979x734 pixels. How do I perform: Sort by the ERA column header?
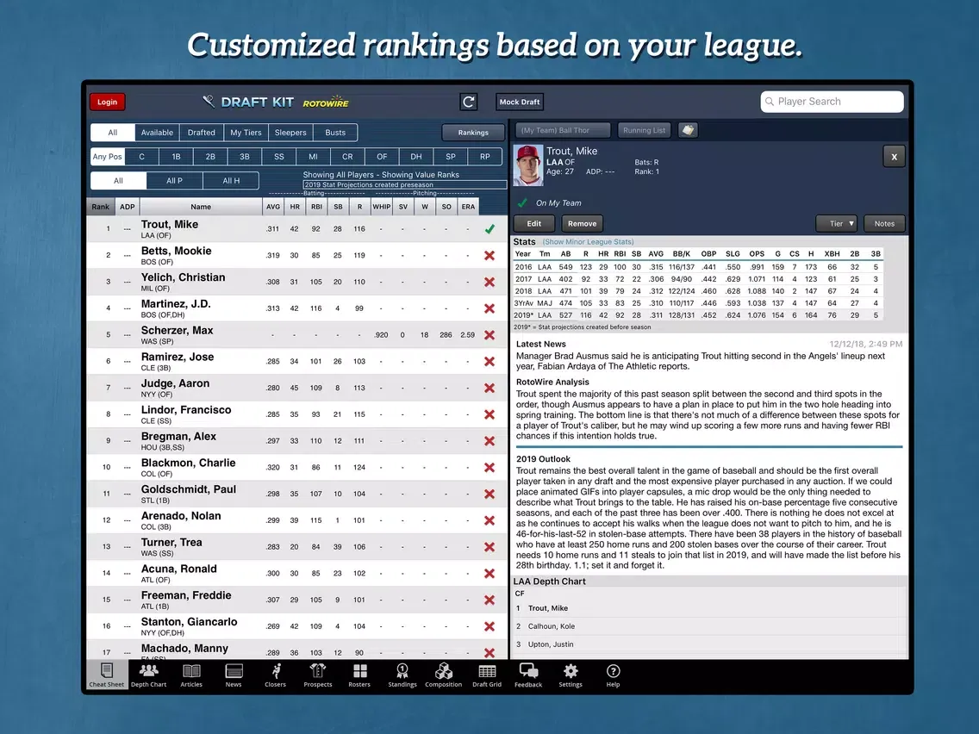468,207
